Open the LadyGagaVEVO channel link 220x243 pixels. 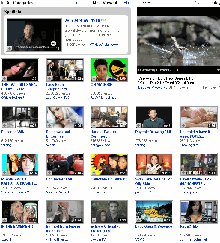tap(58, 98)
